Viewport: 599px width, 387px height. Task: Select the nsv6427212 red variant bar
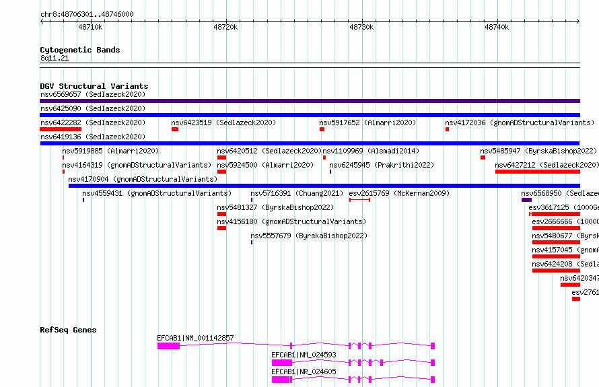point(538,172)
